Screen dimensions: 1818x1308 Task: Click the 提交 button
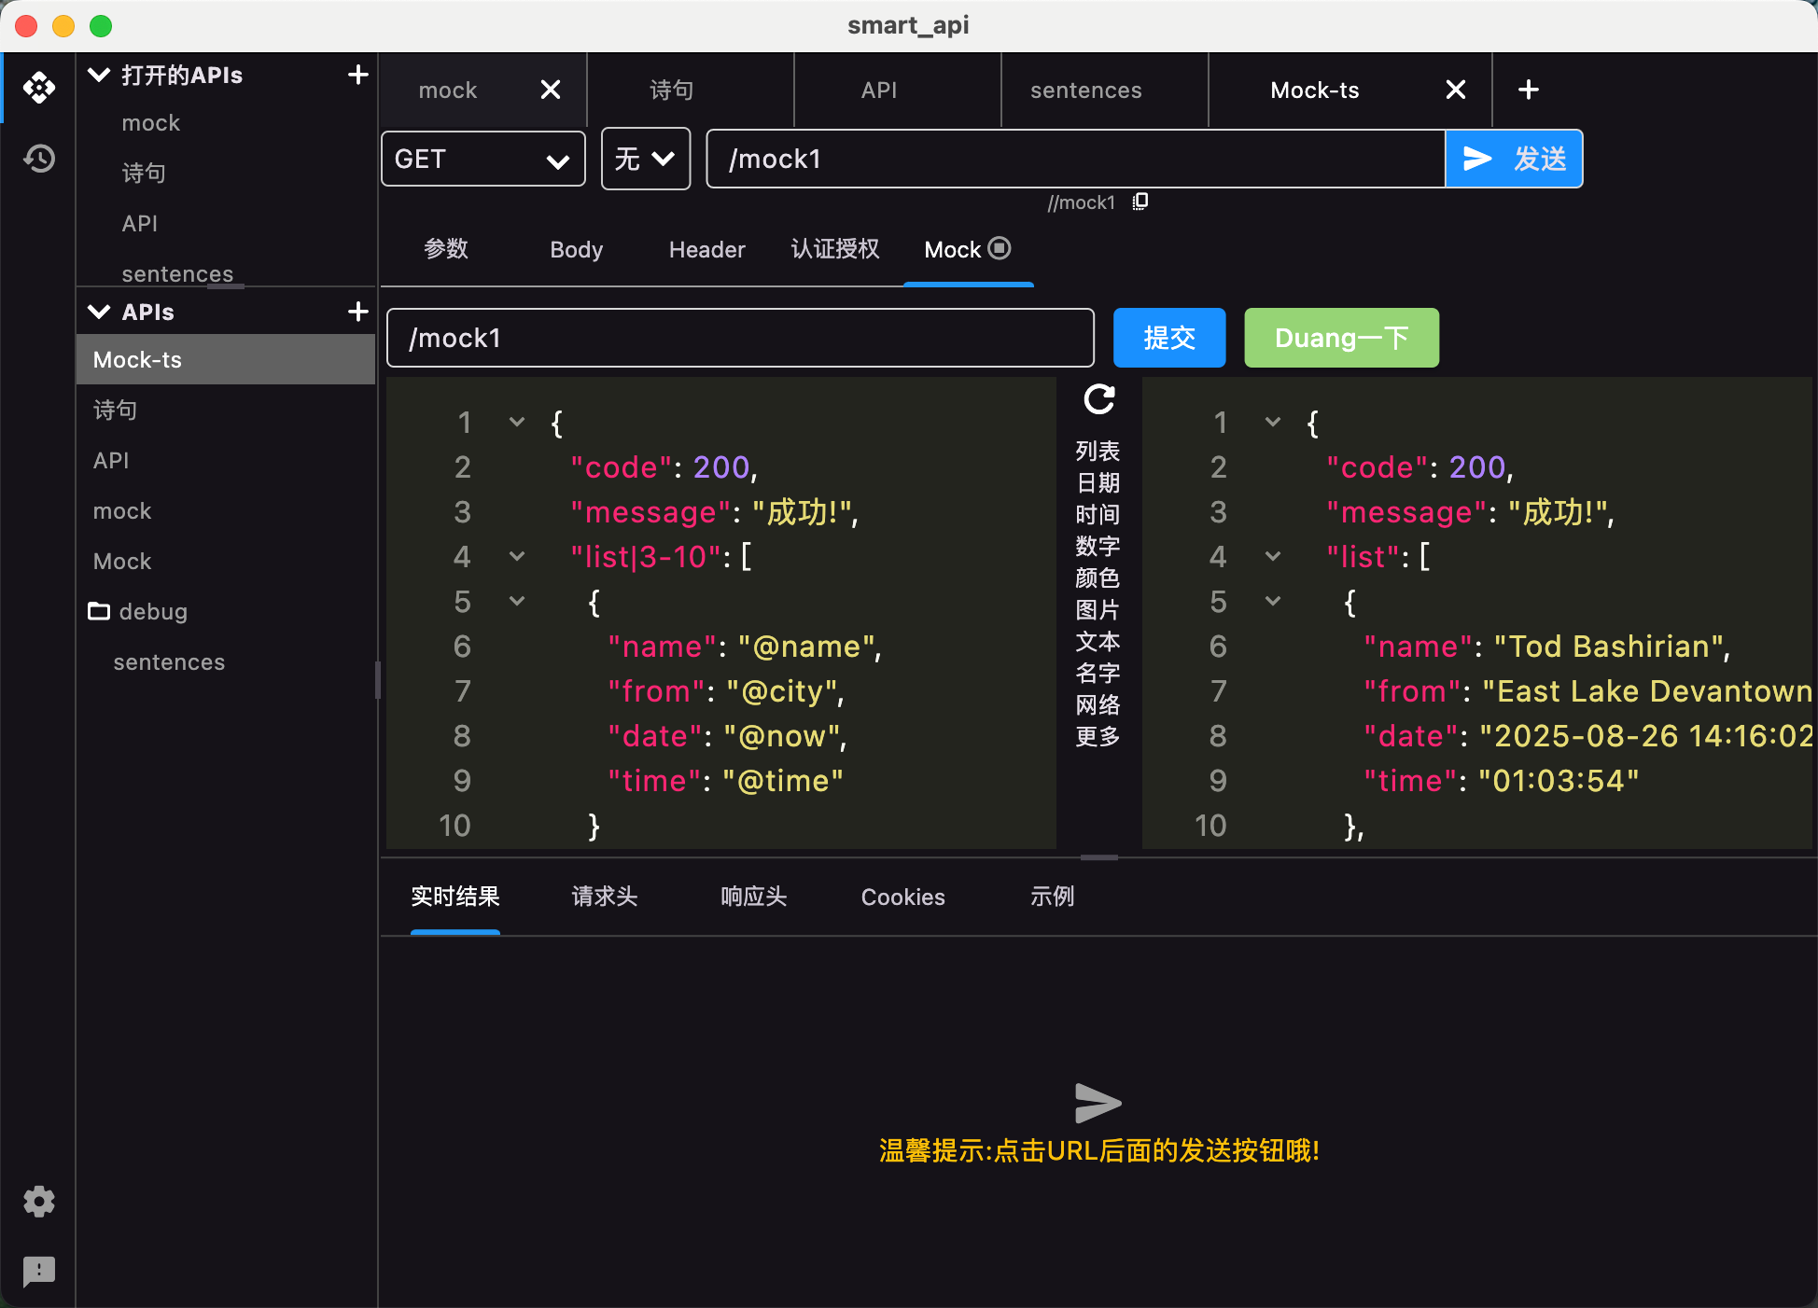[x=1168, y=338]
